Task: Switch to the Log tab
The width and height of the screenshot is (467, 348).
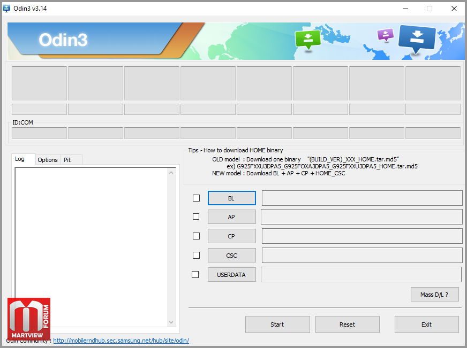Action: click(x=23, y=159)
